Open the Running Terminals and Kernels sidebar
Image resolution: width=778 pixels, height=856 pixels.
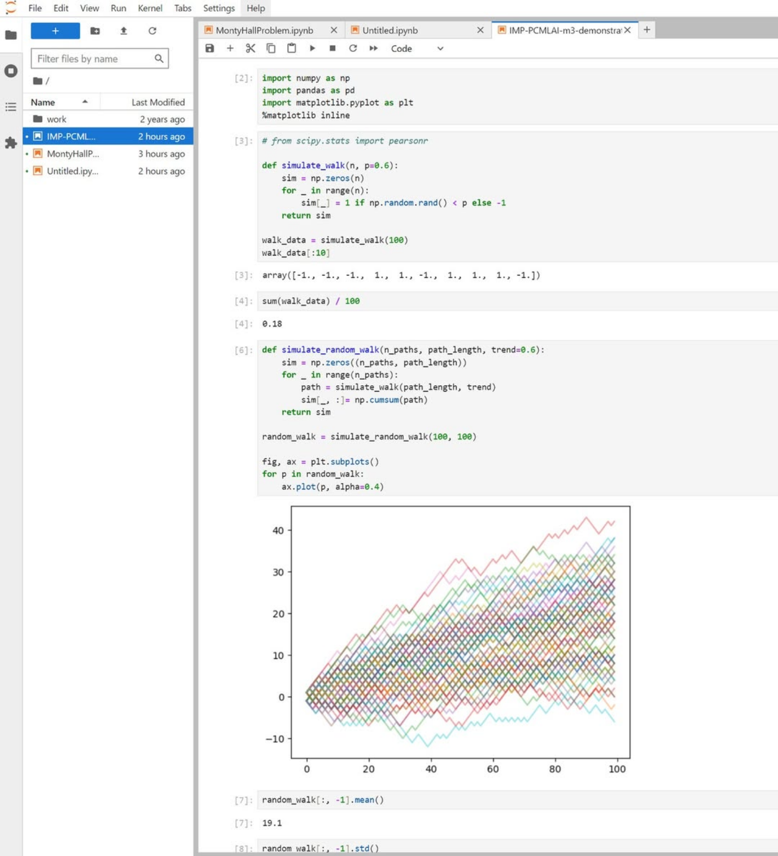click(x=11, y=71)
